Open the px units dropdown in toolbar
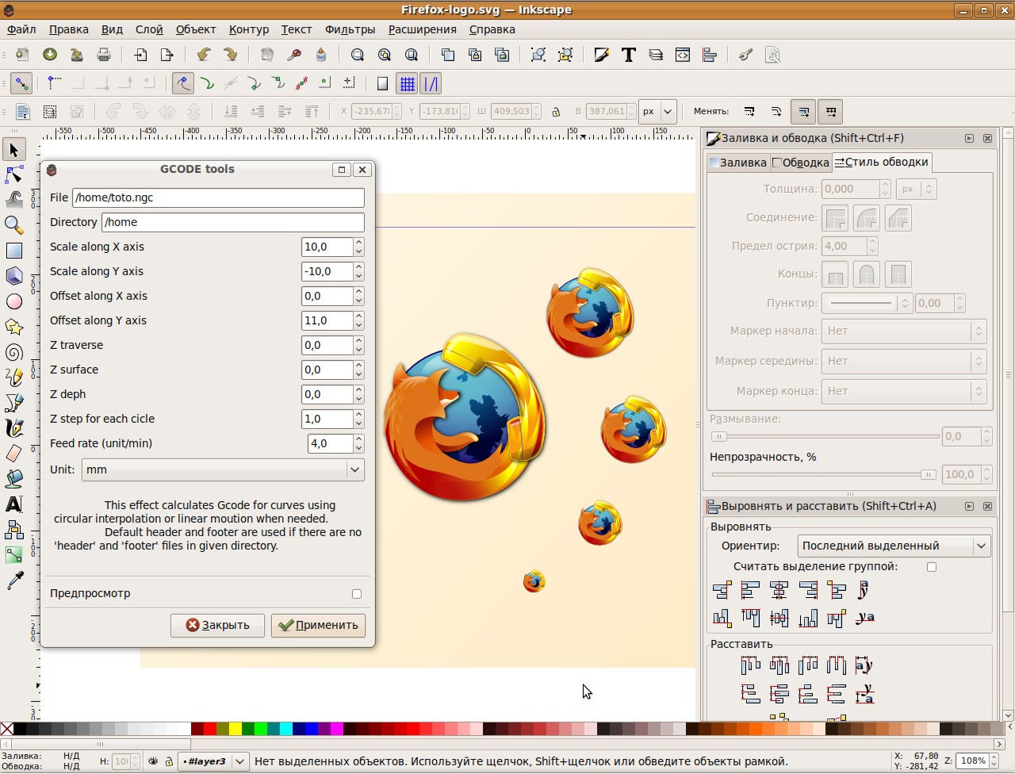 pyautogui.click(x=658, y=112)
